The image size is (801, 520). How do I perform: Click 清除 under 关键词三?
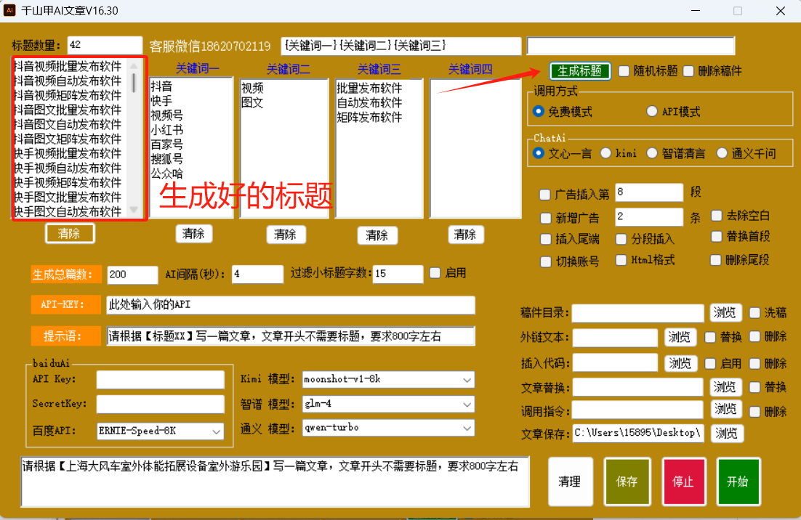[377, 235]
